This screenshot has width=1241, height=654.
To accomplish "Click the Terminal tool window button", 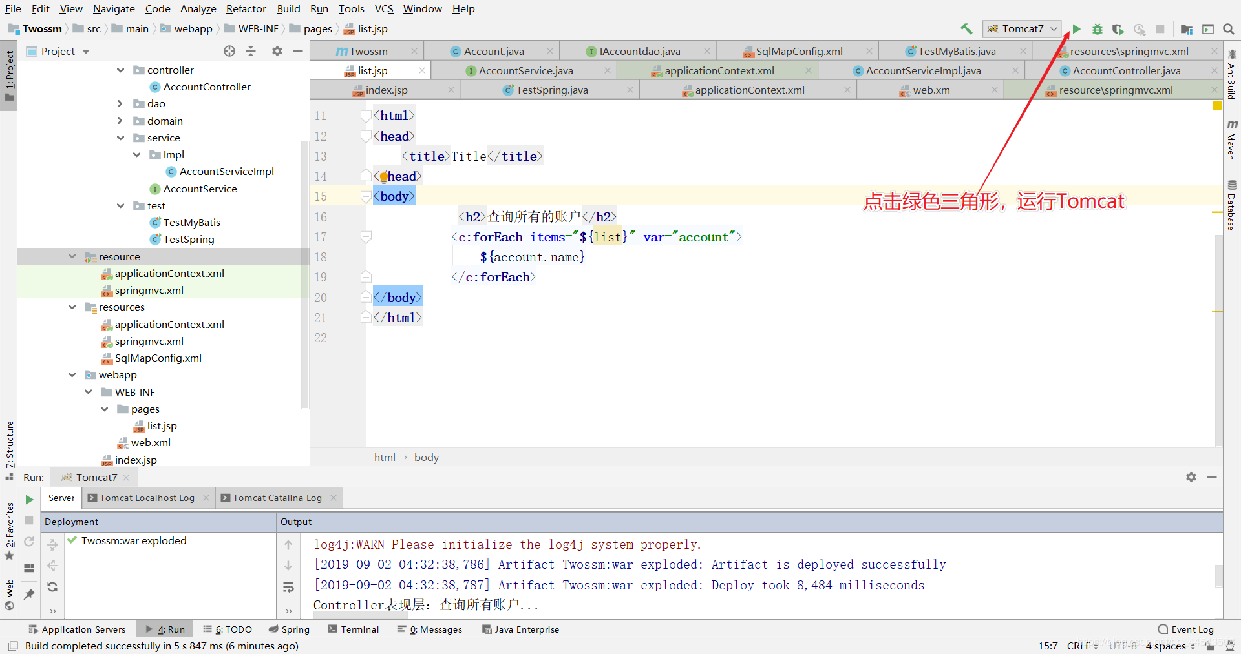I will click(x=354, y=629).
